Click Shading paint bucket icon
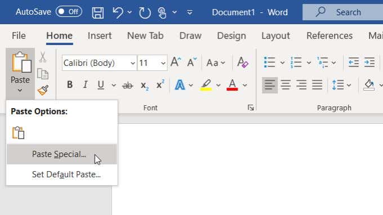Image resolution: width=383 pixels, height=215 pixels. [369, 84]
